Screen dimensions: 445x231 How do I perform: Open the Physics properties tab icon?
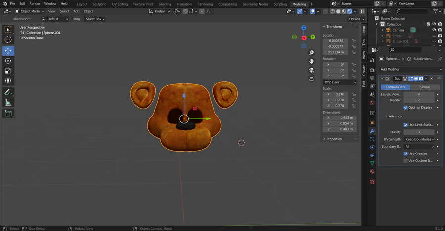372,147
